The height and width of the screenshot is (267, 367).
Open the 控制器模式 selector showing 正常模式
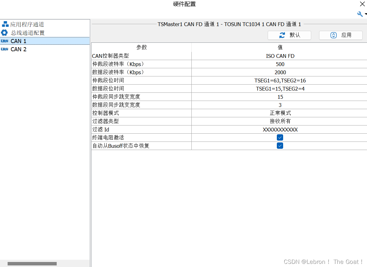point(280,113)
